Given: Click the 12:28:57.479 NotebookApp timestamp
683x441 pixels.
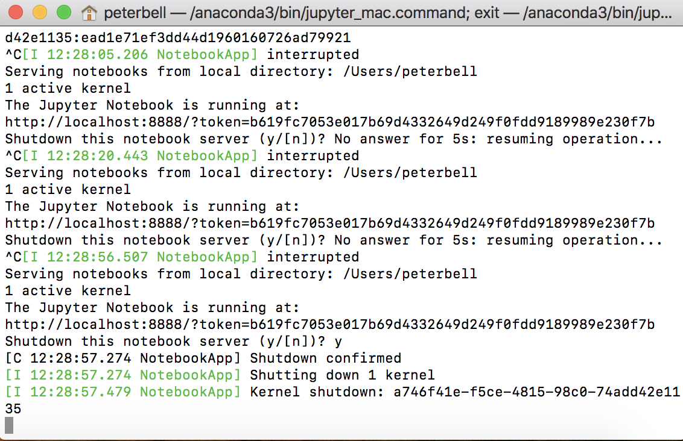Looking at the screenshot, I should click(x=123, y=392).
